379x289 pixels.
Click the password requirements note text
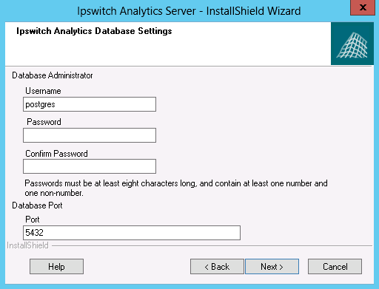click(x=176, y=188)
